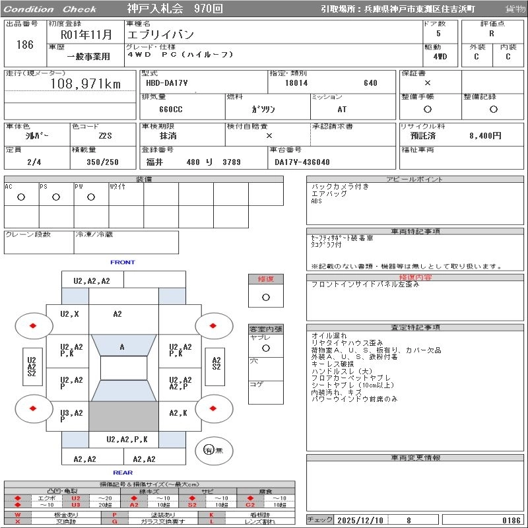Click the circled 有 spare tire mark
This screenshot has width=528, height=528.
coord(209,450)
